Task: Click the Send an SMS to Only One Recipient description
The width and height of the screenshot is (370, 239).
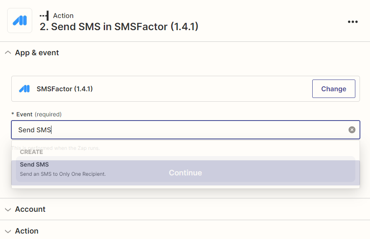Action: [63, 174]
